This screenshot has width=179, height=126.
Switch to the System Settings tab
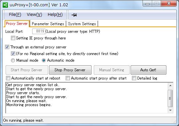(82, 24)
